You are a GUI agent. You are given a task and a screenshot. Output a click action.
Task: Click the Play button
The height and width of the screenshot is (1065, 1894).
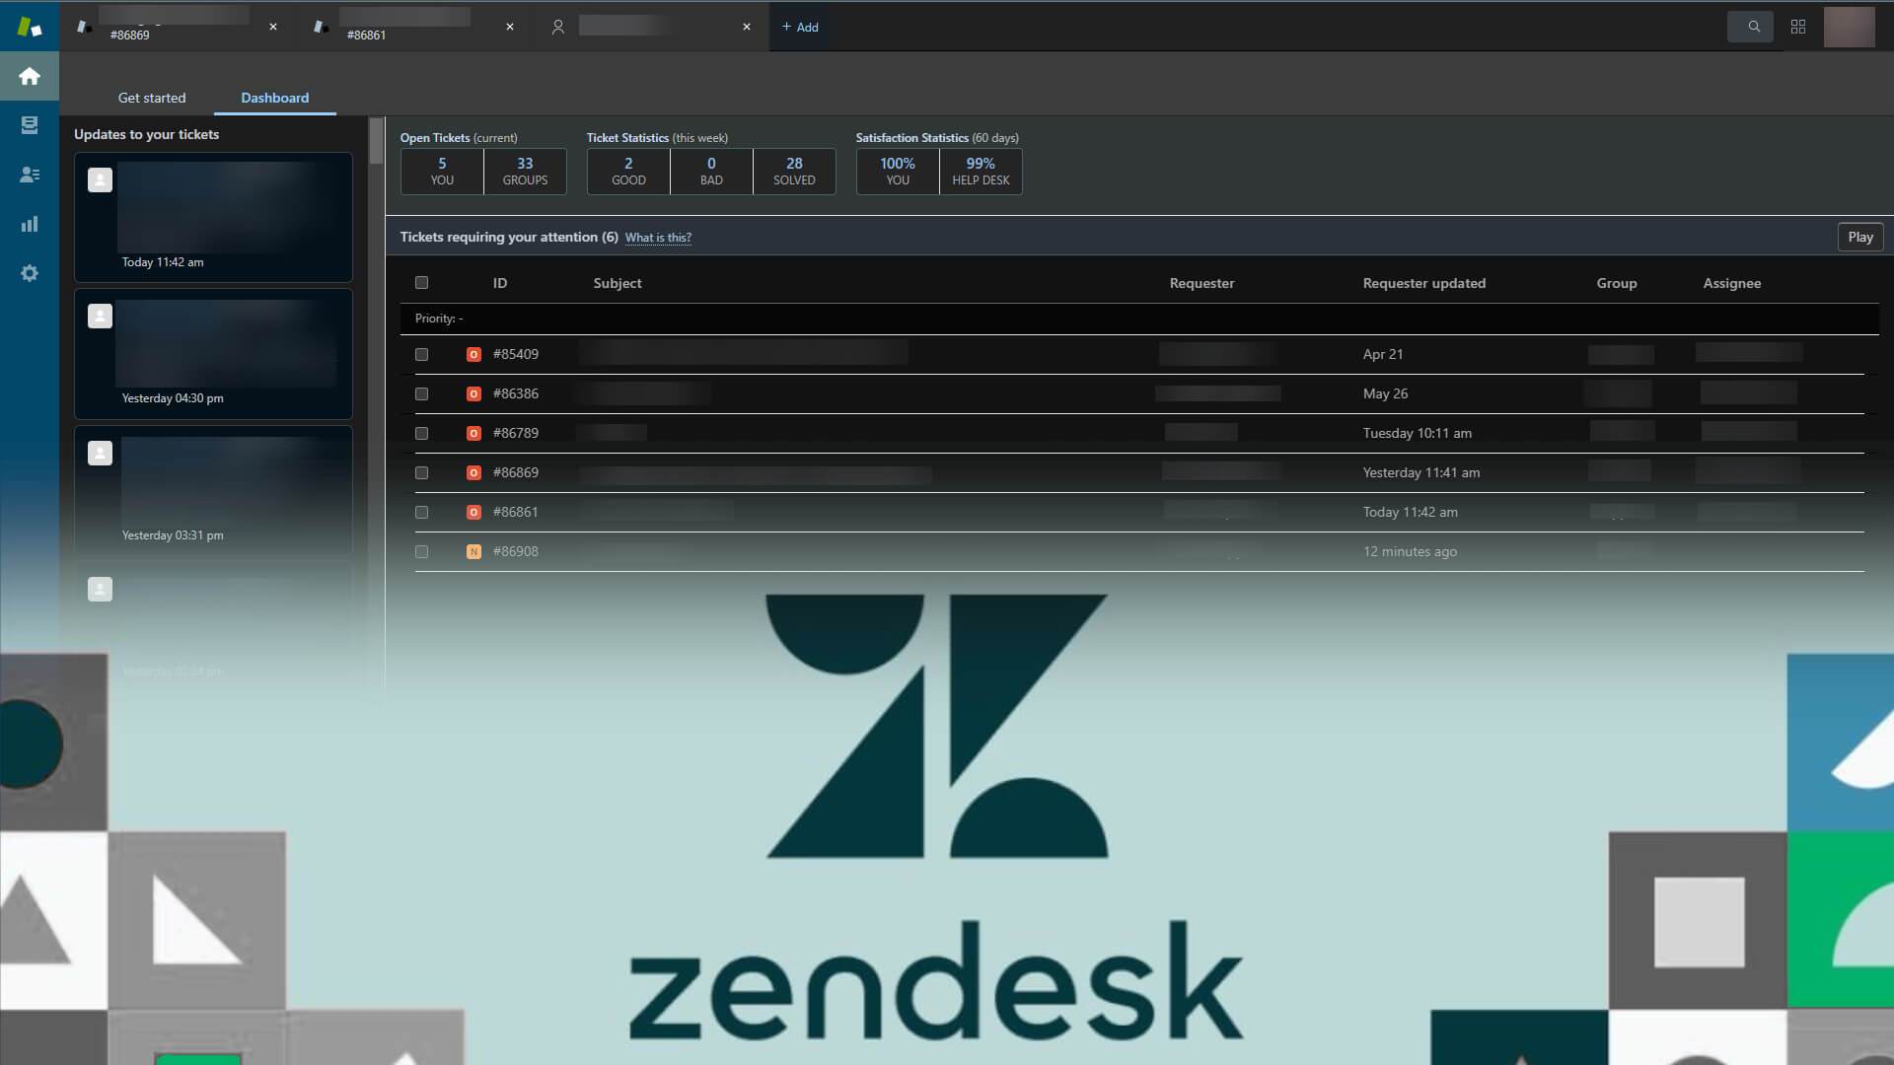(x=1860, y=237)
